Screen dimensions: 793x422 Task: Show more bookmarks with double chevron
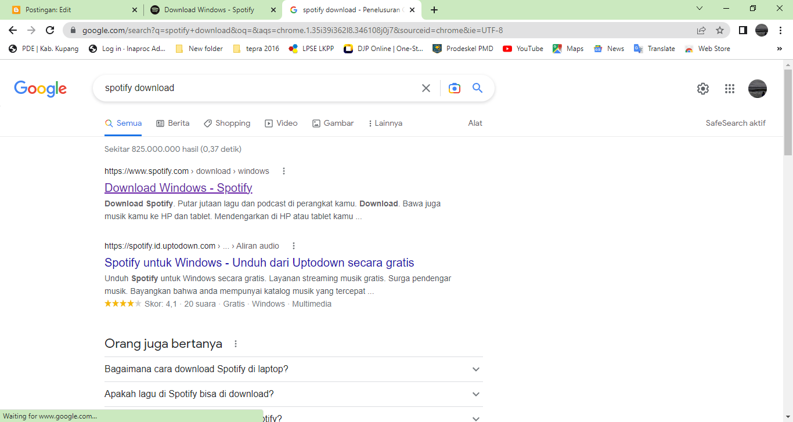(x=780, y=49)
